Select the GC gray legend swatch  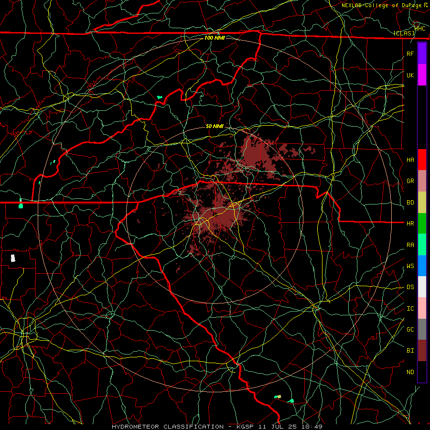[422, 329]
